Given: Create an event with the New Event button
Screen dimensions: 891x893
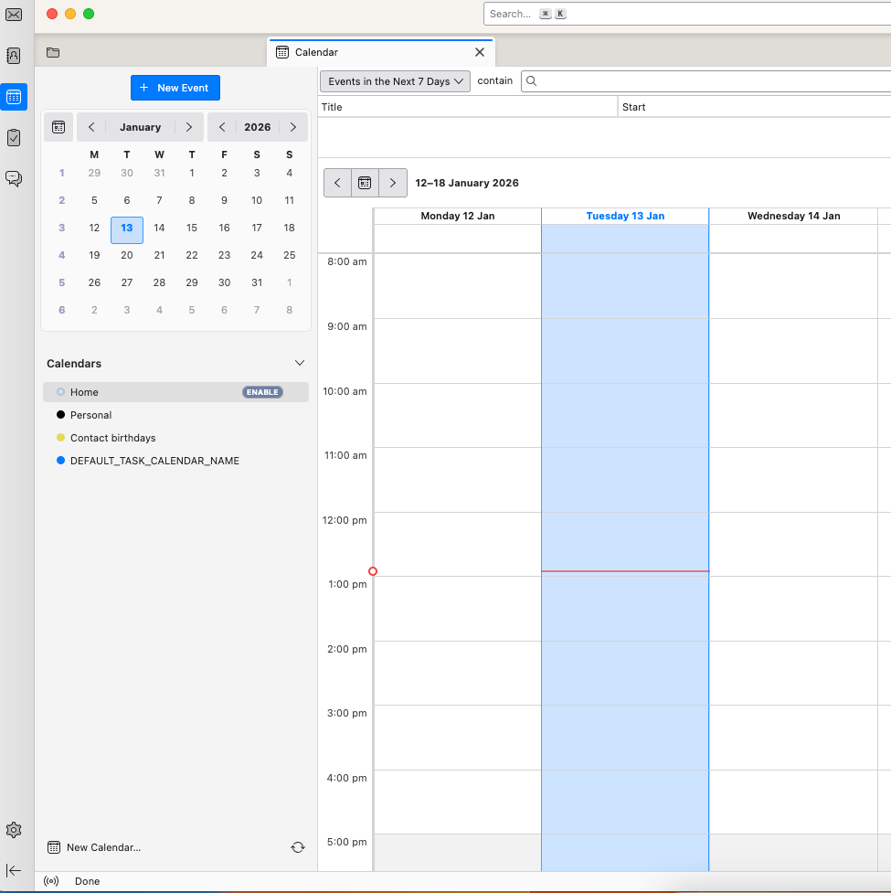Looking at the screenshot, I should click(x=175, y=87).
